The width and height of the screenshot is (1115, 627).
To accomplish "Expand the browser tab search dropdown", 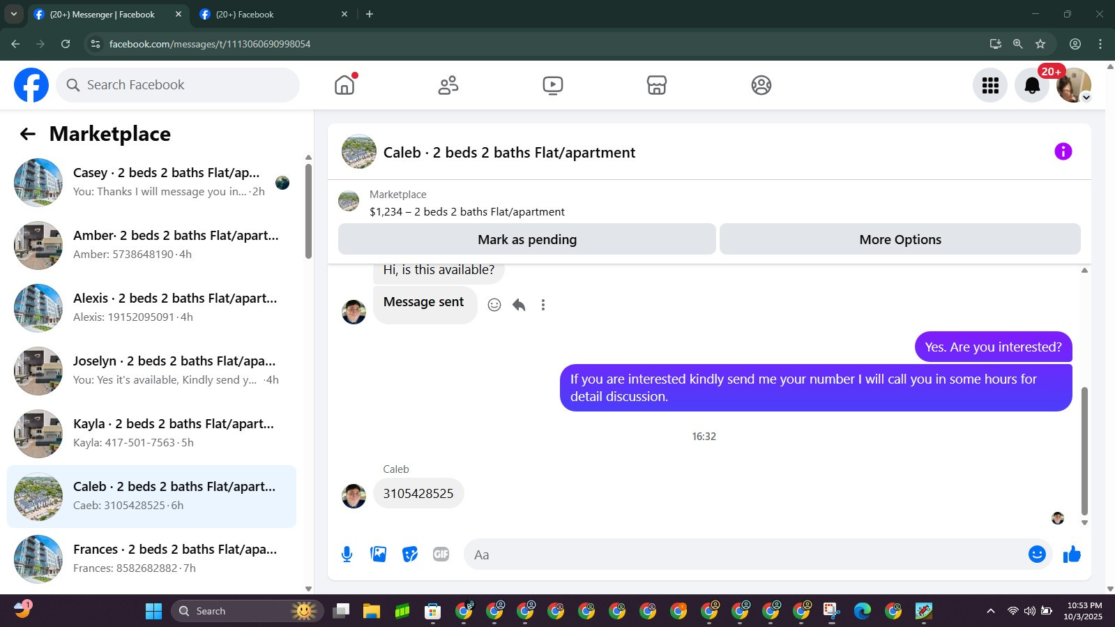I will click(13, 14).
